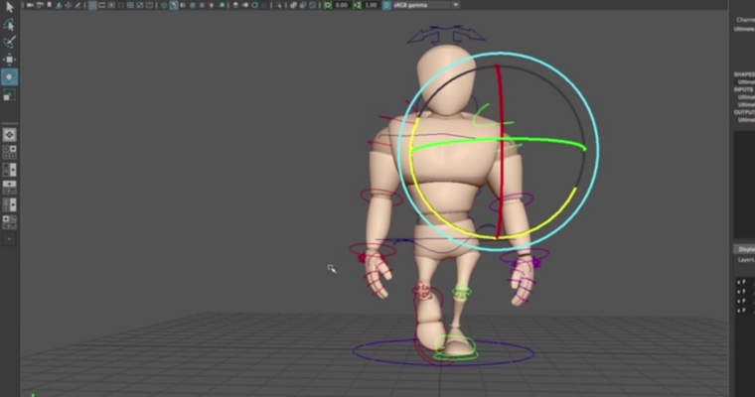Toggle the safe action display

140,5
